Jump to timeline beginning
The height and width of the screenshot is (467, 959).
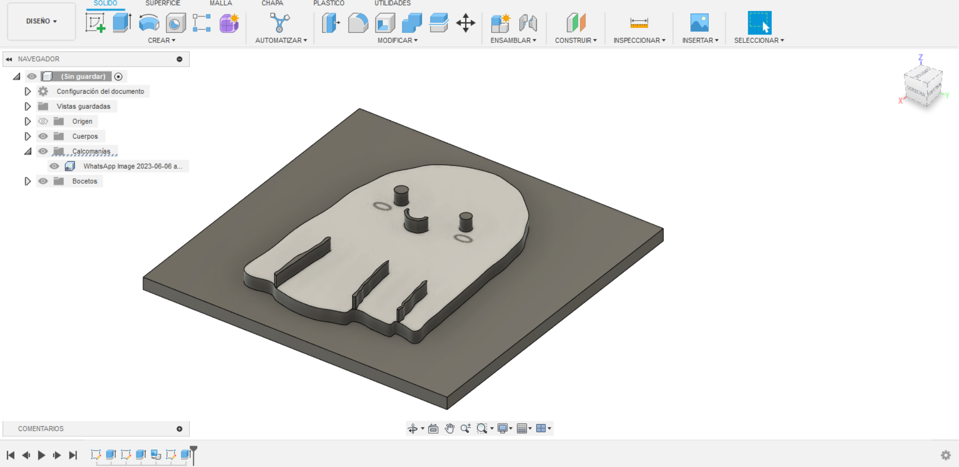(10, 455)
